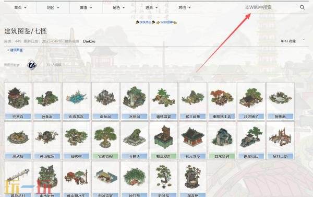This screenshot has width=313, height=197.
Task: Open the stone lion statue card
Action: [135, 141]
